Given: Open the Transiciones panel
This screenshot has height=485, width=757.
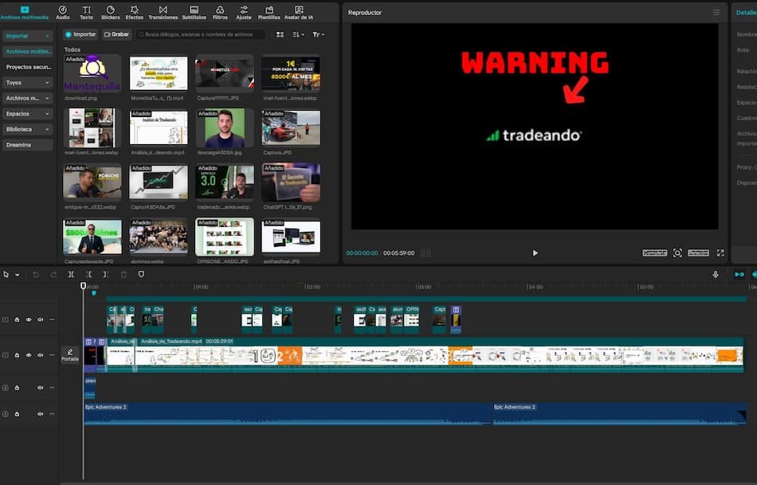Looking at the screenshot, I should pos(163,10).
